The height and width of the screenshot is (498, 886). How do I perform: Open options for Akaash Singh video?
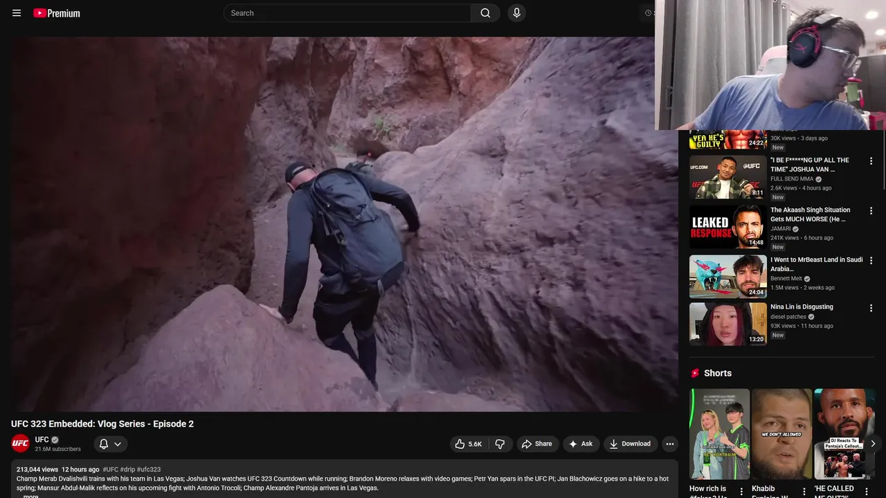point(871,211)
